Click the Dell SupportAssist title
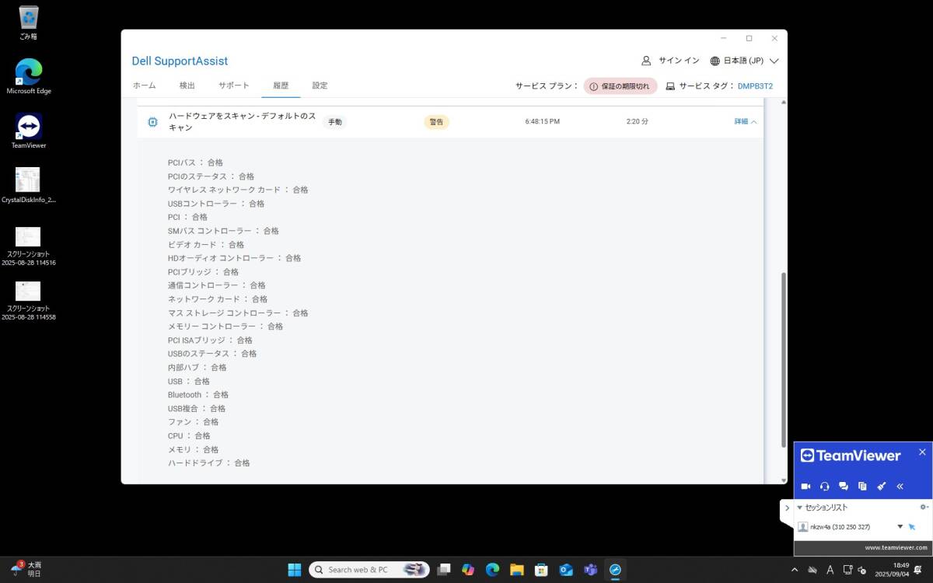The image size is (933, 583). 180,61
